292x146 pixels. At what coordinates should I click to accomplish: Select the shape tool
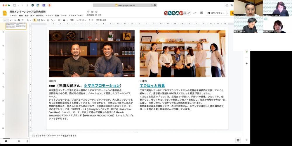(48, 20)
